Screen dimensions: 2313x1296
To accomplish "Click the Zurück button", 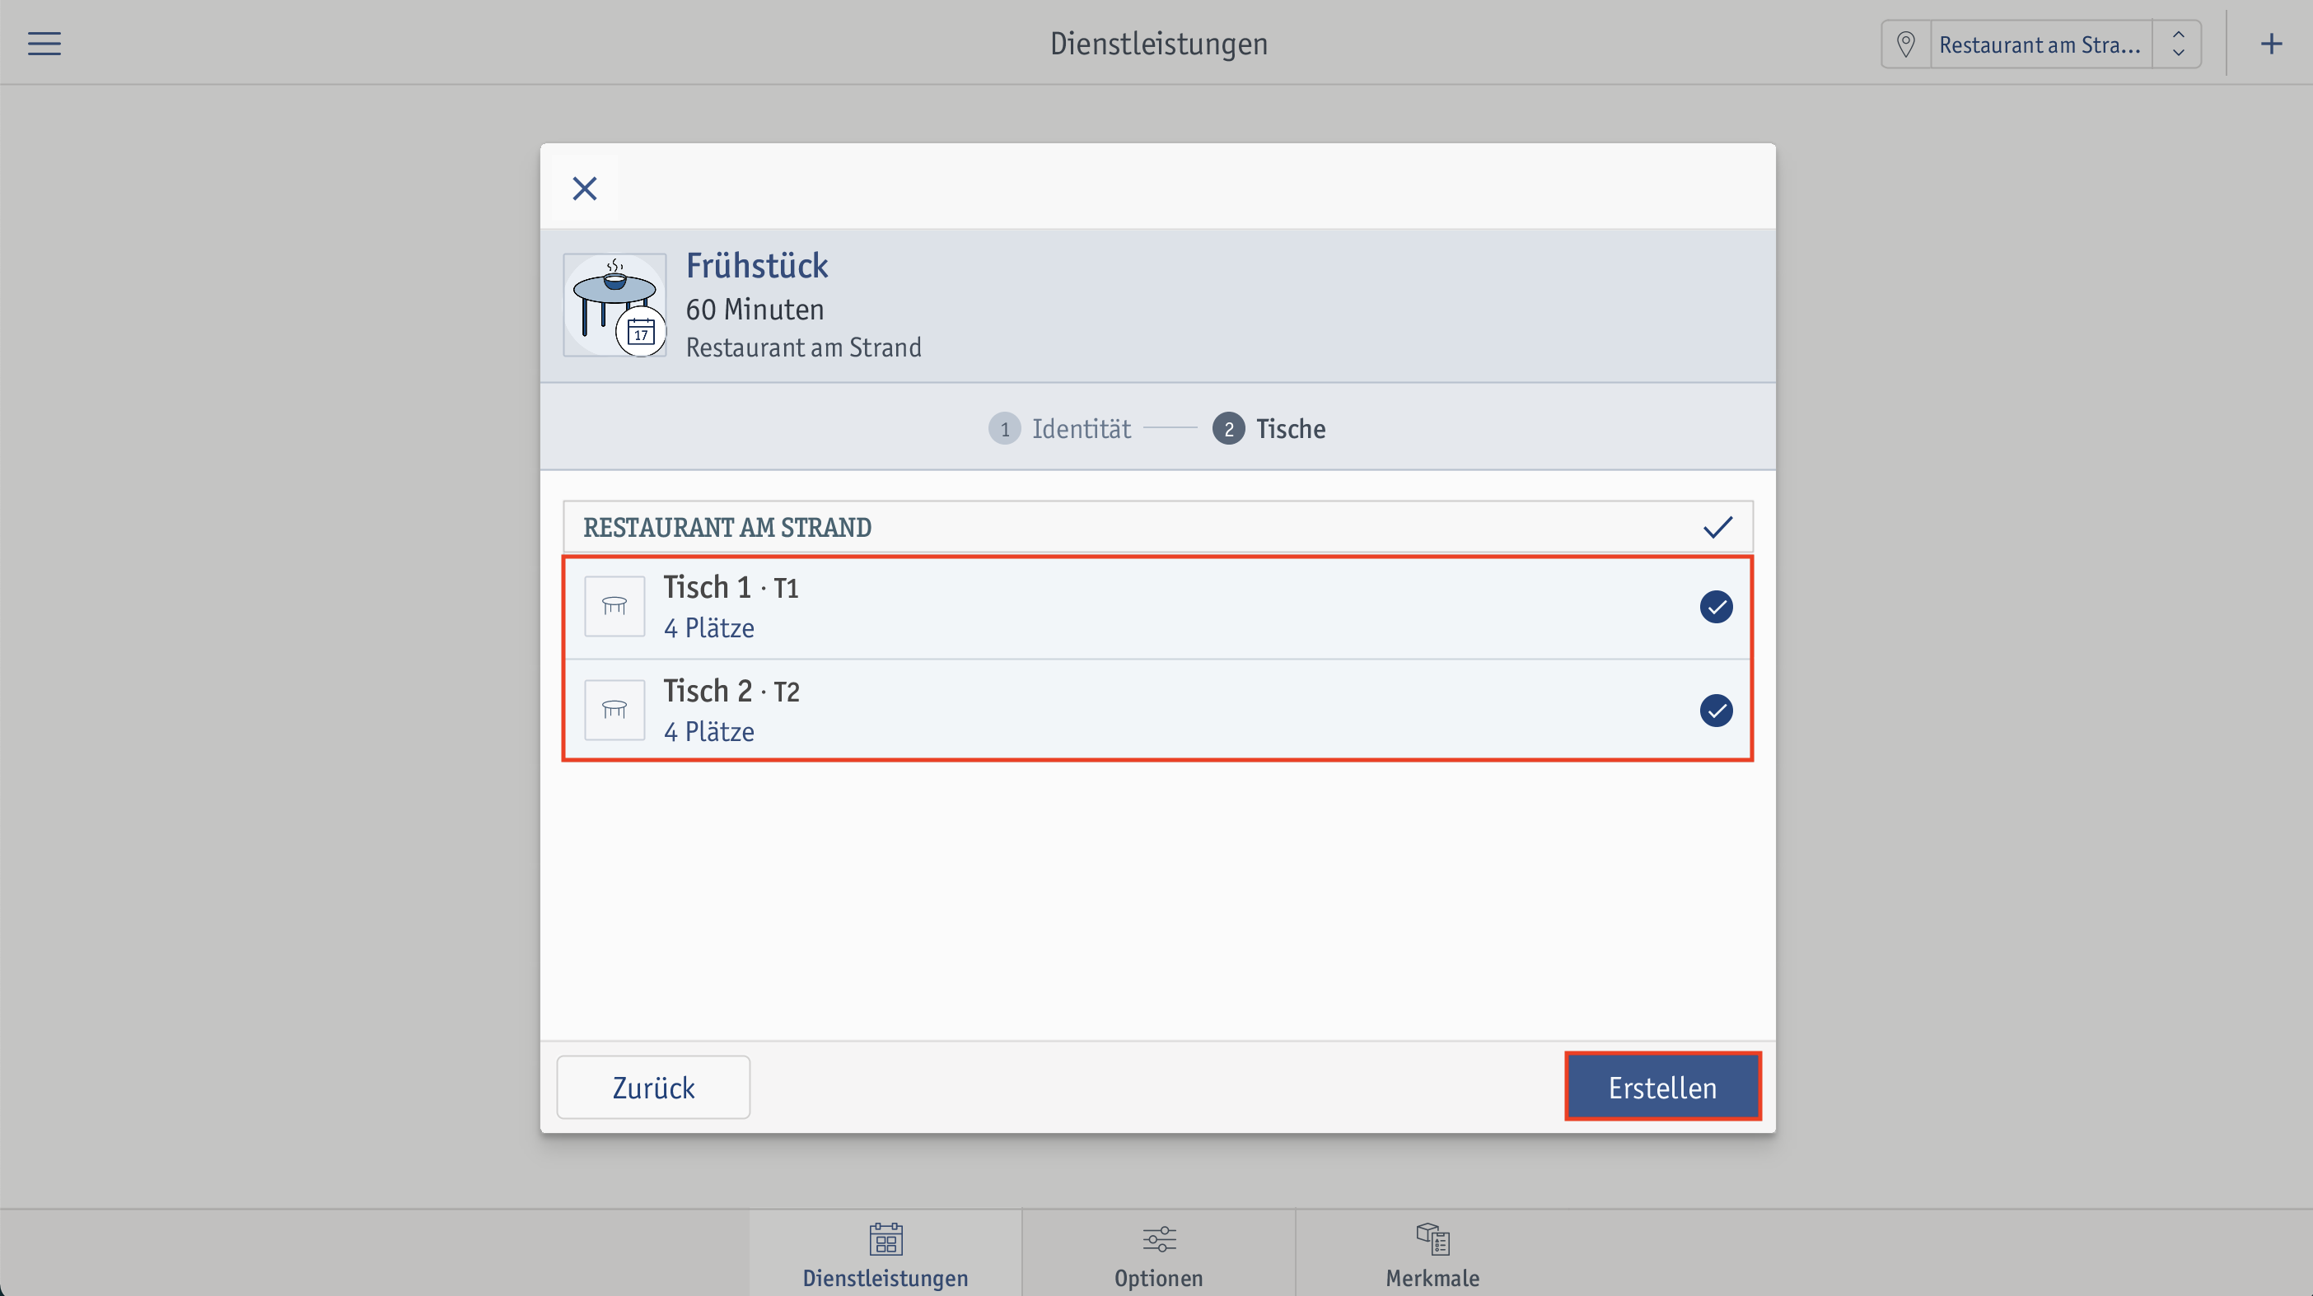I will (x=652, y=1087).
